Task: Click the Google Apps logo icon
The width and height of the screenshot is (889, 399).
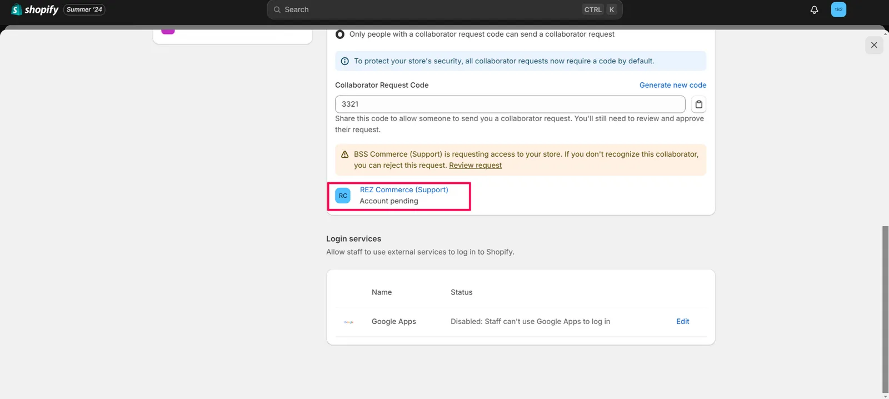Action: pyautogui.click(x=348, y=322)
